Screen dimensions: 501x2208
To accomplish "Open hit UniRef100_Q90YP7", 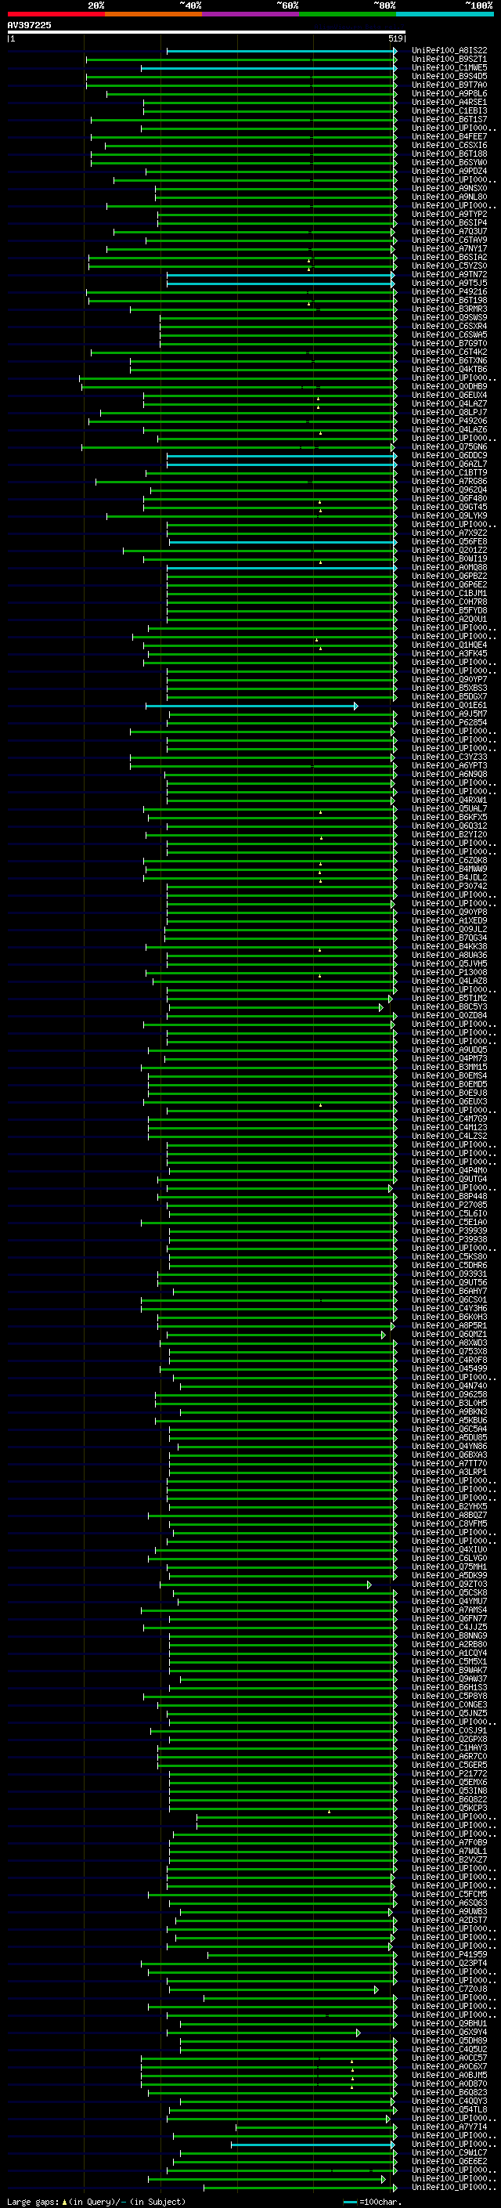I will click(449, 680).
